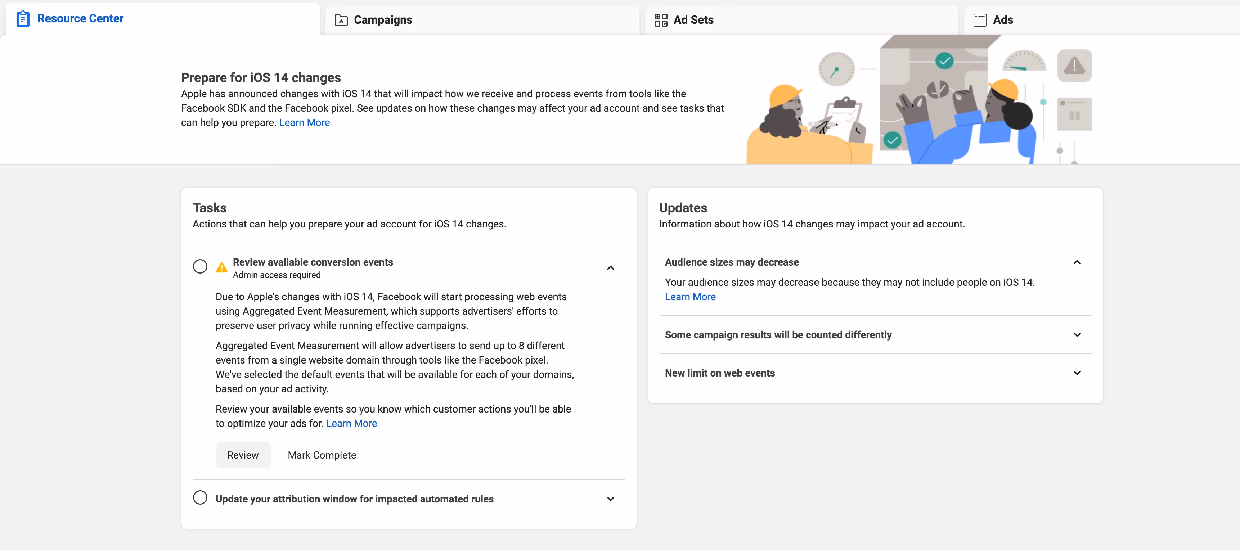Screen dimensions: 1240x550
Task: Switch to the Ad Sets tab
Action: pos(801,20)
